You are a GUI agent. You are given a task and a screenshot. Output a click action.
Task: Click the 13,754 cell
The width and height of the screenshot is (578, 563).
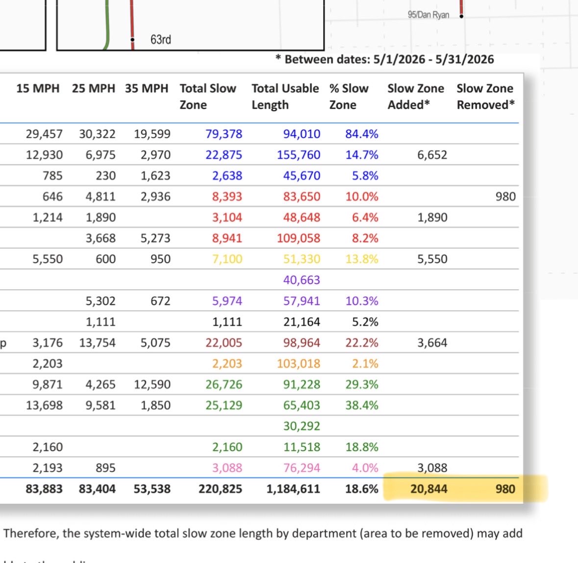(98, 343)
